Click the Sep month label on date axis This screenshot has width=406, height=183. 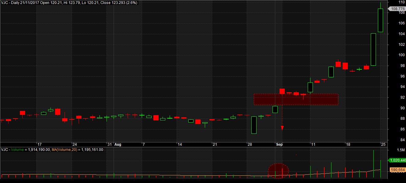pos(279,145)
